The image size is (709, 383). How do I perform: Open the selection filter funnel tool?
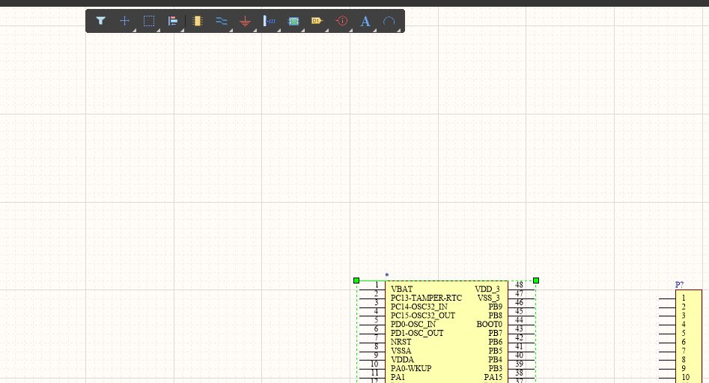pyautogui.click(x=100, y=21)
